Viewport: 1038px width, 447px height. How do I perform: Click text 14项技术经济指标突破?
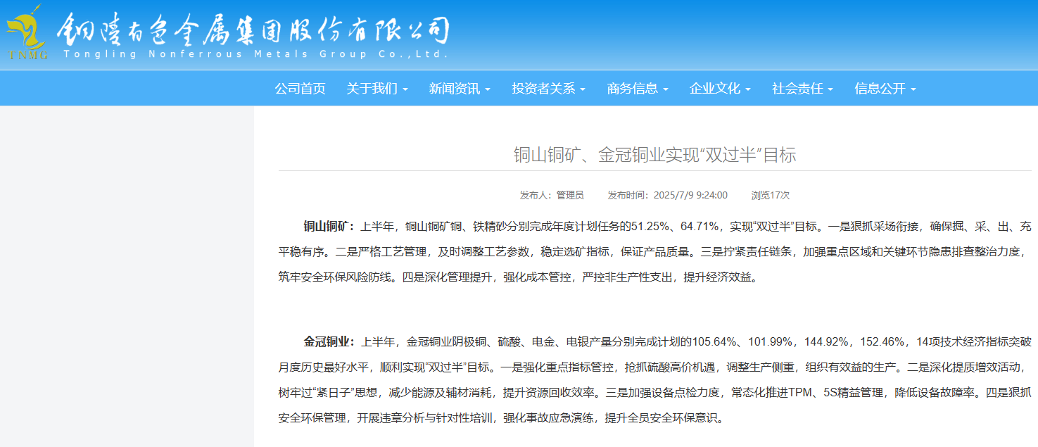click(x=974, y=342)
